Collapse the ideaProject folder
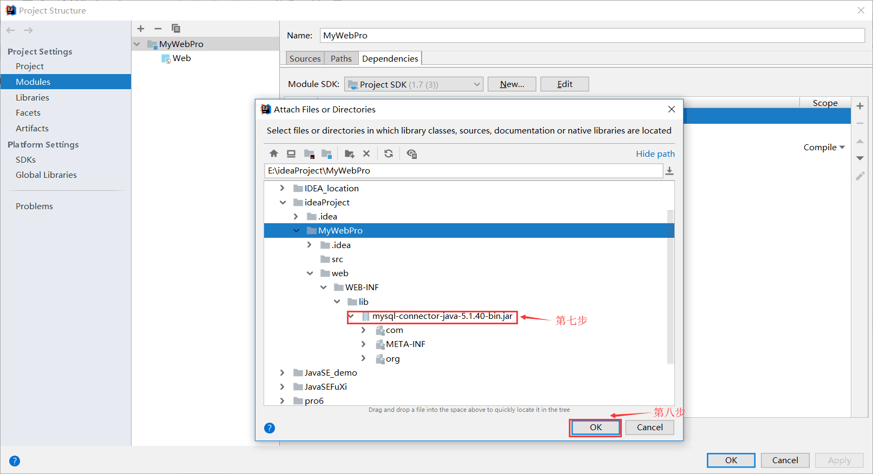The image size is (873, 474). point(283,202)
